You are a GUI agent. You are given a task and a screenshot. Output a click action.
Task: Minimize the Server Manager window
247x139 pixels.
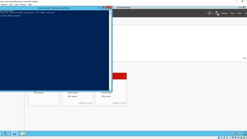tap(240, 7)
